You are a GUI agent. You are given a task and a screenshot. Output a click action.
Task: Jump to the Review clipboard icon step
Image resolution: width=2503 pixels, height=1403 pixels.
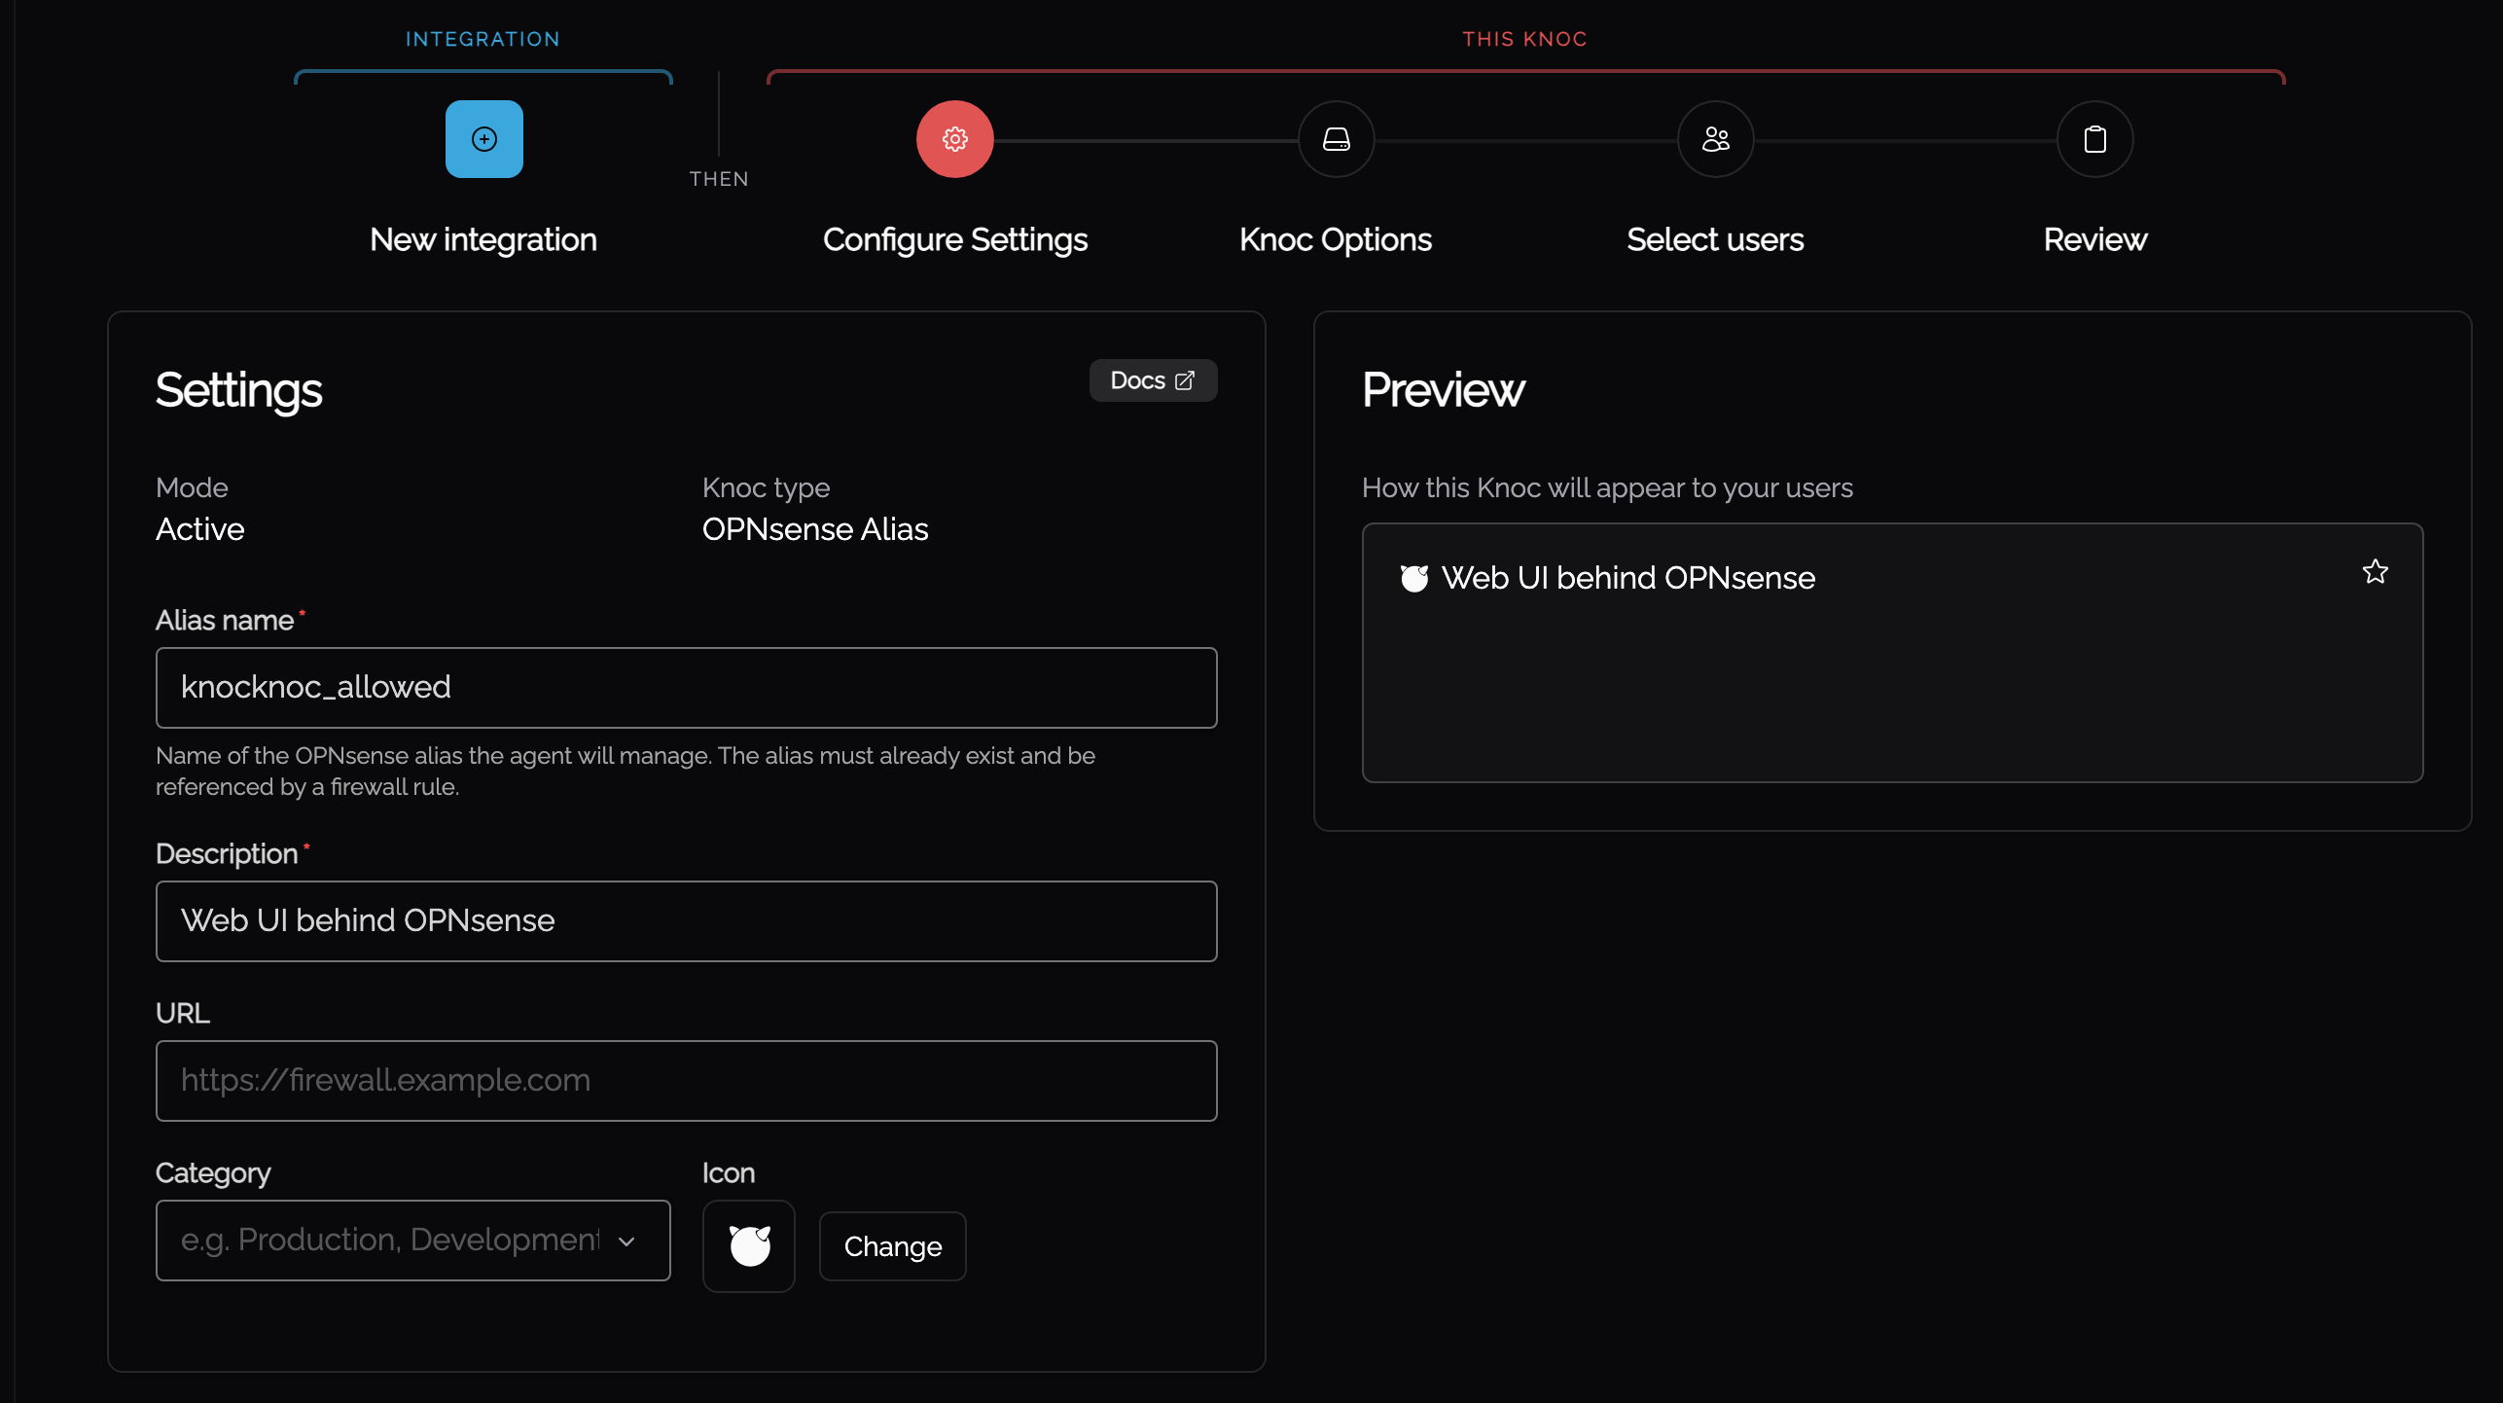pos(2094,139)
